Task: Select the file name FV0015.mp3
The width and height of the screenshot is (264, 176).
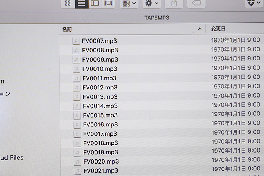Action: tap(100, 115)
